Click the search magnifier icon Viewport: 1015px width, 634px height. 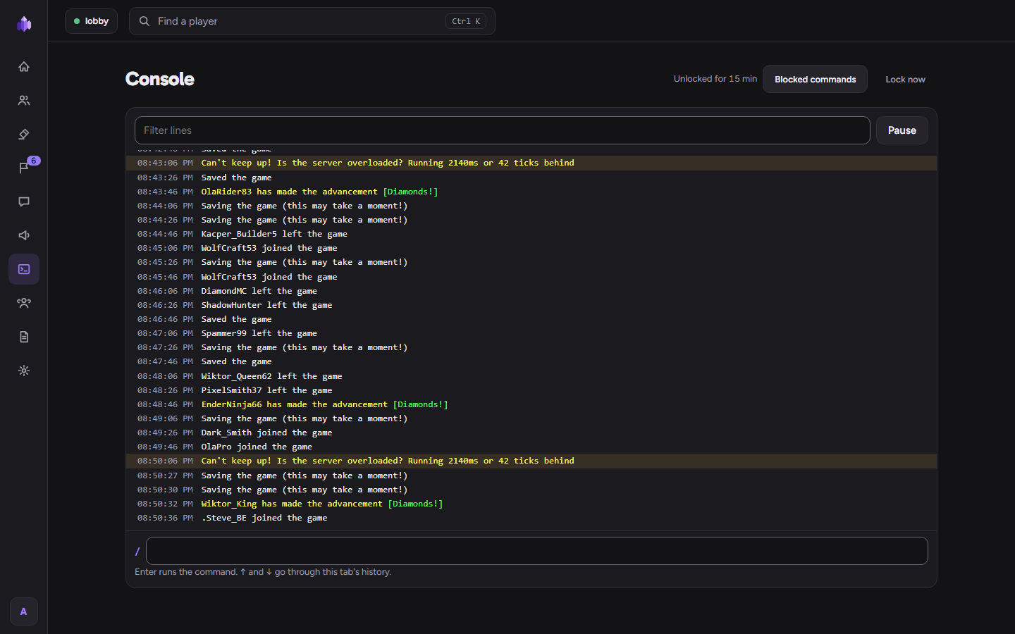[144, 21]
